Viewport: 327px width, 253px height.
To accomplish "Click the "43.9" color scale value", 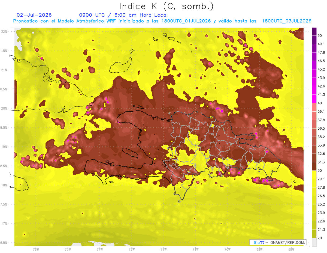I will coord(321,78).
